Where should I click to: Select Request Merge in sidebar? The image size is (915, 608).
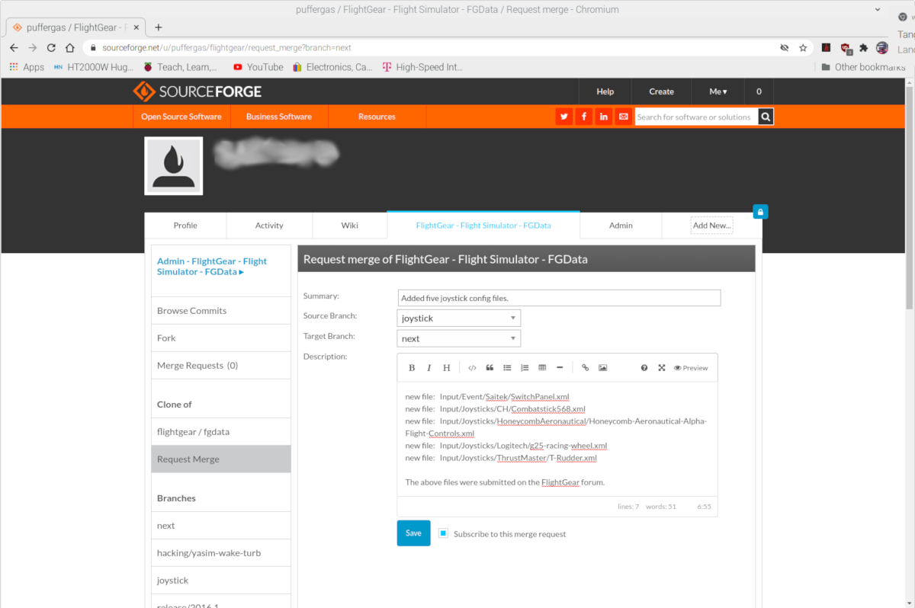(x=221, y=459)
